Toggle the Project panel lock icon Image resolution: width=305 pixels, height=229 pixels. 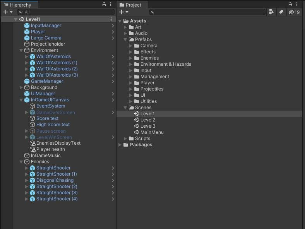pos(290,5)
